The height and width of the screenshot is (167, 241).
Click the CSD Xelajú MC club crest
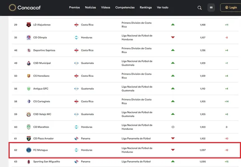point(28,114)
